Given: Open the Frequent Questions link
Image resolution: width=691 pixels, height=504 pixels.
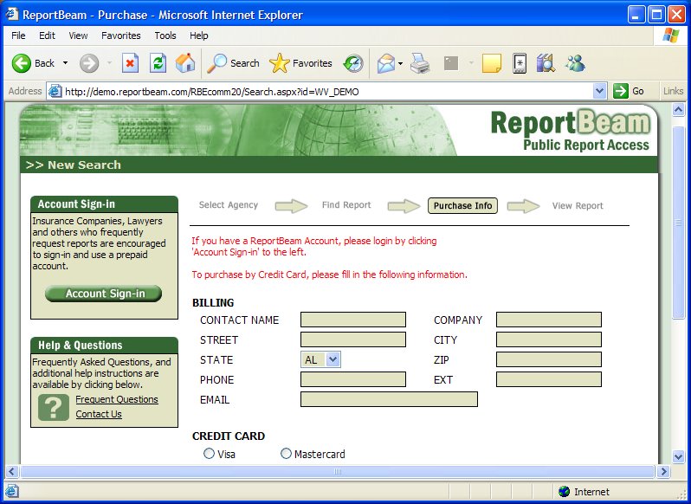Looking at the screenshot, I should pyautogui.click(x=117, y=399).
